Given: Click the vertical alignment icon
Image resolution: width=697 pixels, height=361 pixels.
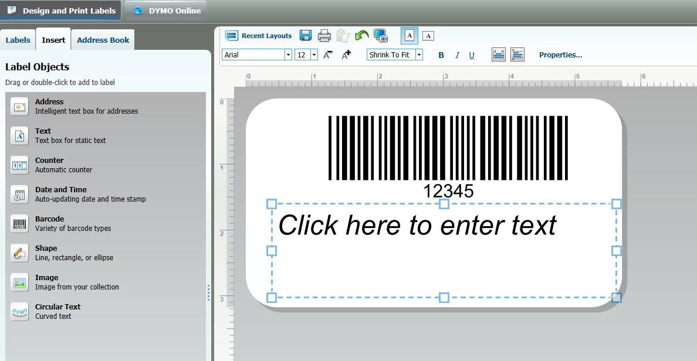Looking at the screenshot, I should tap(498, 55).
